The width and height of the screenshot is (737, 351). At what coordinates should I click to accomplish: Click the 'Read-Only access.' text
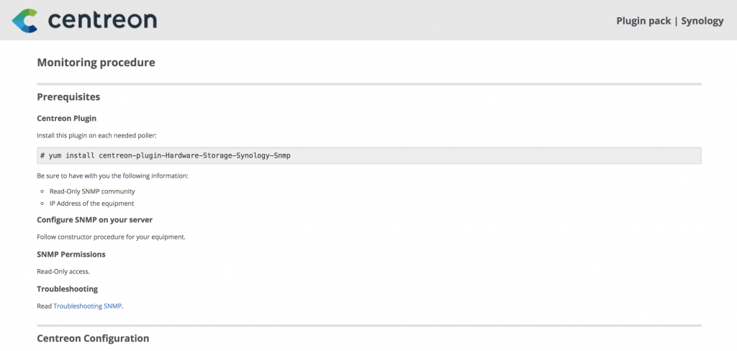click(63, 271)
